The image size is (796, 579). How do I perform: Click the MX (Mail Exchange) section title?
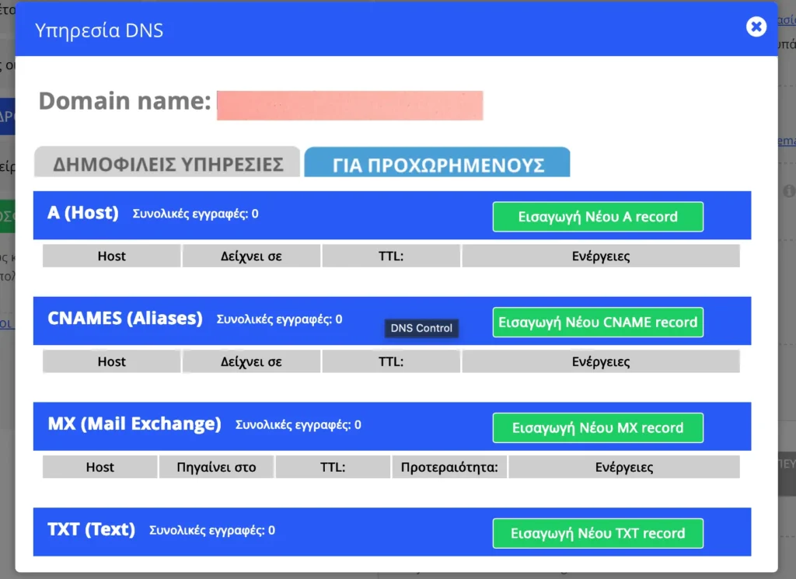pyautogui.click(x=134, y=424)
